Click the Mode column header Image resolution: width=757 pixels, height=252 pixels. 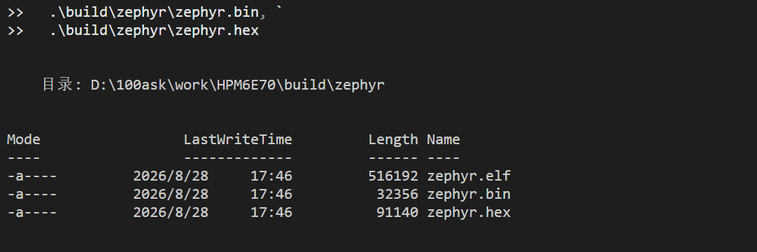(24, 139)
